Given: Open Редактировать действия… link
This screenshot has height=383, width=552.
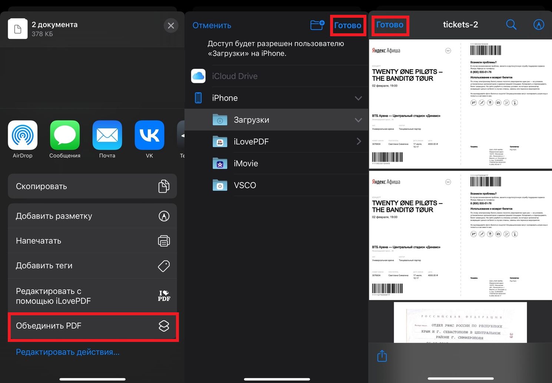Looking at the screenshot, I should tap(68, 352).
